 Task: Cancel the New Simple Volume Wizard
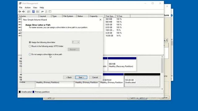[95, 77]
